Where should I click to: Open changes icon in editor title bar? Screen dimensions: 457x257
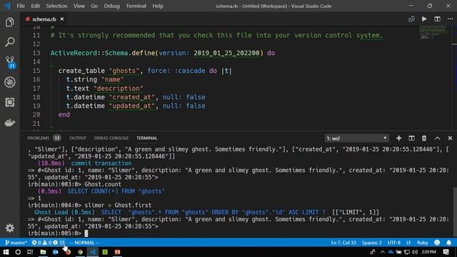pyautogui.click(x=411, y=19)
